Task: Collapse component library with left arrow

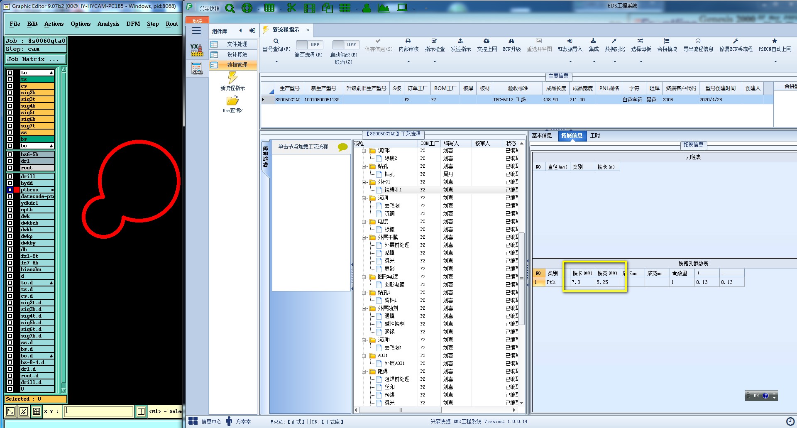Action: point(240,31)
